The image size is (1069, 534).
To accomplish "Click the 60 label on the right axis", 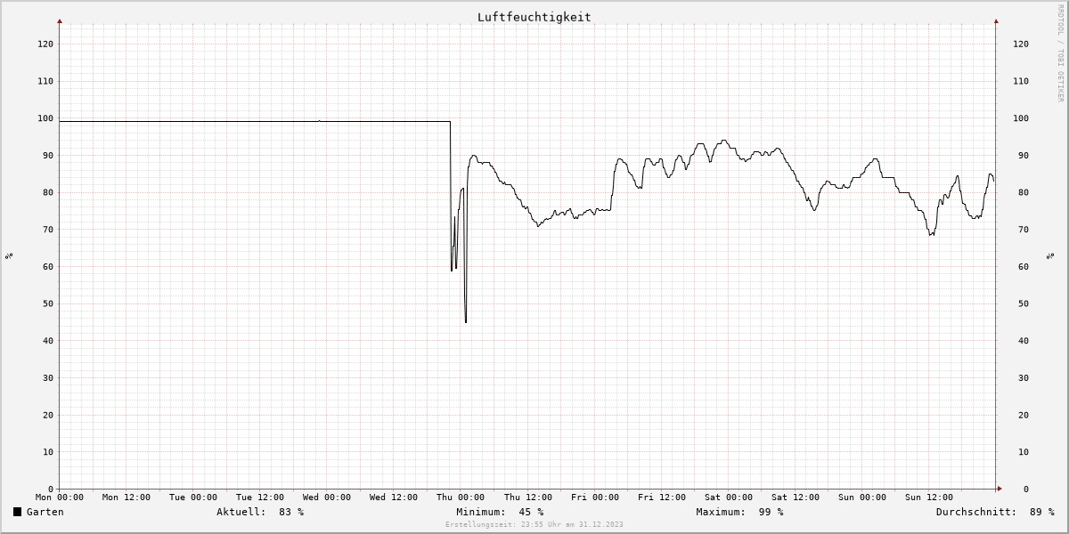I will pyautogui.click(x=1024, y=266).
